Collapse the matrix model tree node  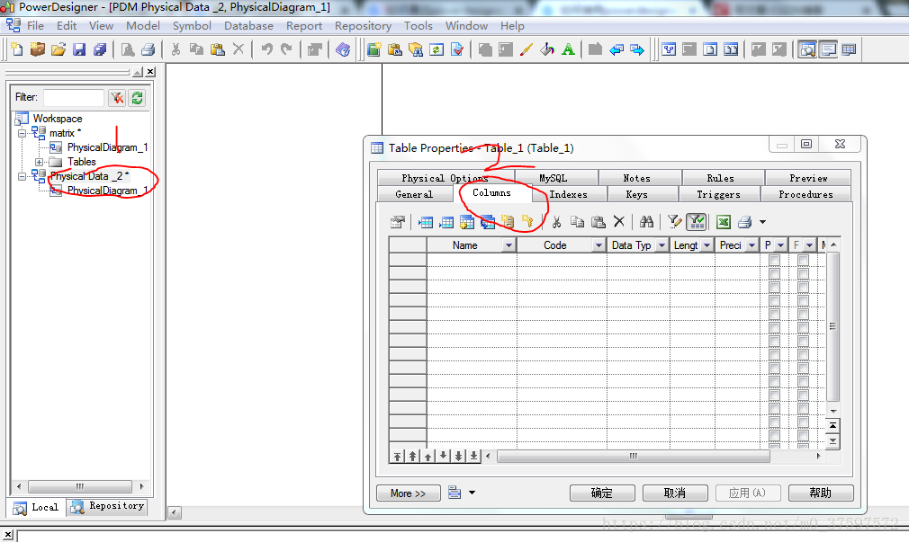click(22, 133)
